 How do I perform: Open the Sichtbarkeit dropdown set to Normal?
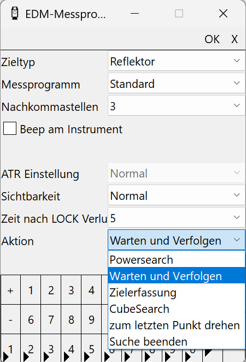[177, 195]
